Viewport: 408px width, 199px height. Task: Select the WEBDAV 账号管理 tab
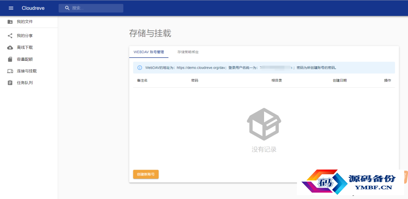149,52
